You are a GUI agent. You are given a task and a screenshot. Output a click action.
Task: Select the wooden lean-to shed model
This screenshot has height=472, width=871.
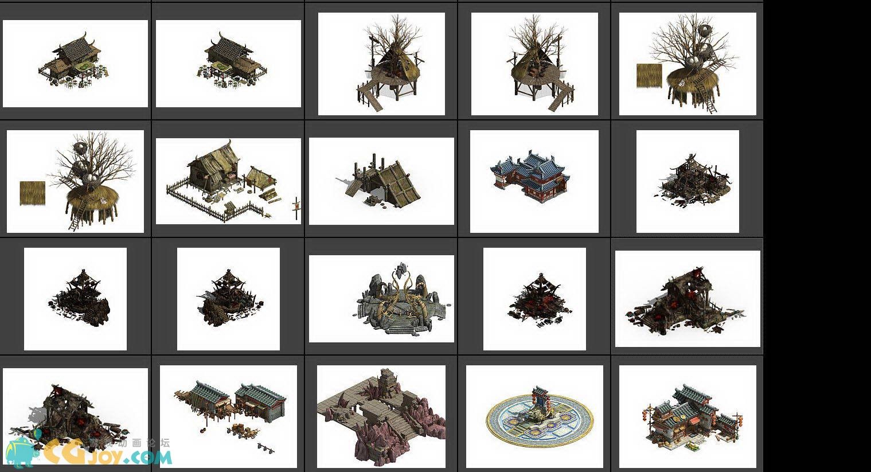381,181
